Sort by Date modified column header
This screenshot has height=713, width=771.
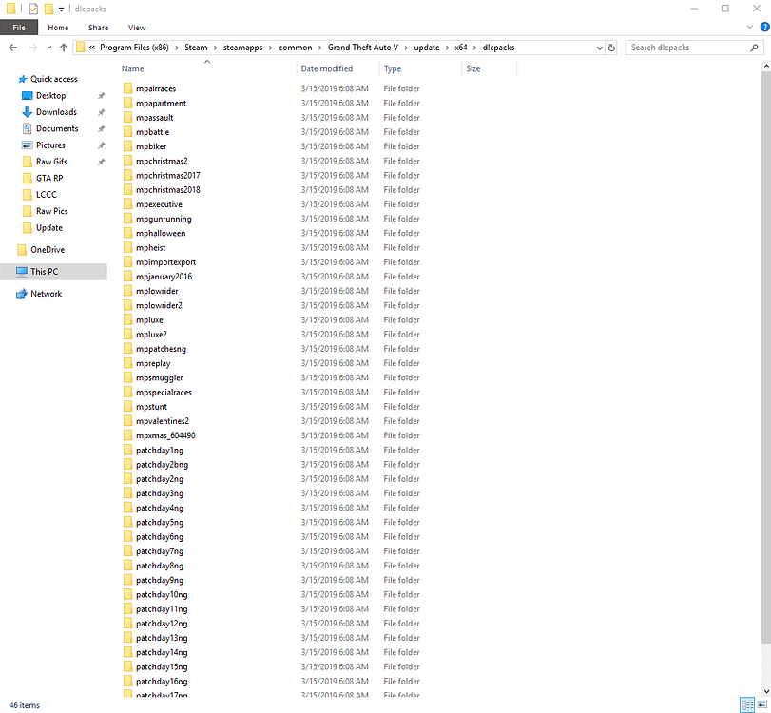tap(337, 68)
